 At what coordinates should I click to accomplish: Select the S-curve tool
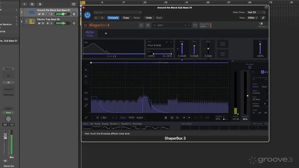pos(86,105)
